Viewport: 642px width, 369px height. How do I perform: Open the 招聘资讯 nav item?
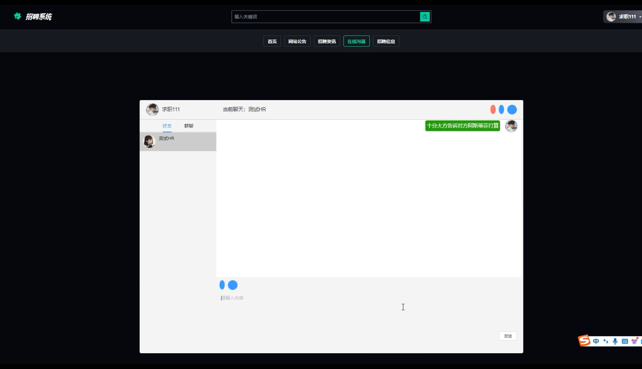[327, 41]
